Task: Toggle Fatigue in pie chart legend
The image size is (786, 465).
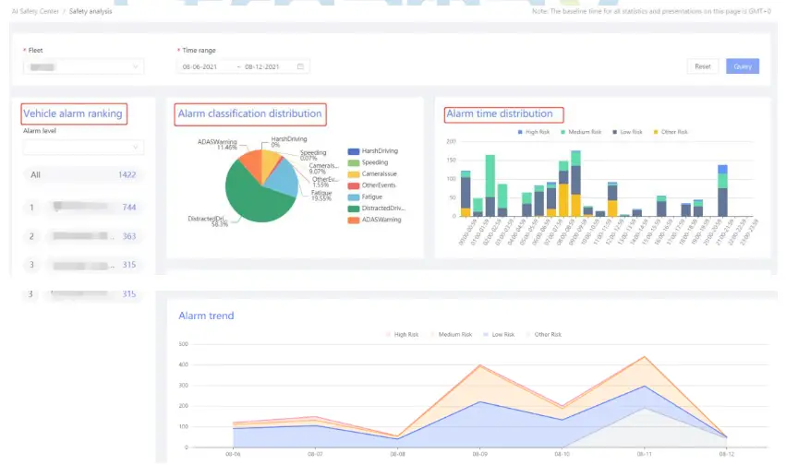Action: pos(365,197)
